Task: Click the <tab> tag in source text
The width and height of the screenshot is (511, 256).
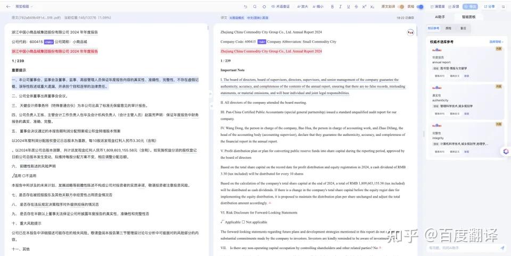Action: tap(49, 41)
